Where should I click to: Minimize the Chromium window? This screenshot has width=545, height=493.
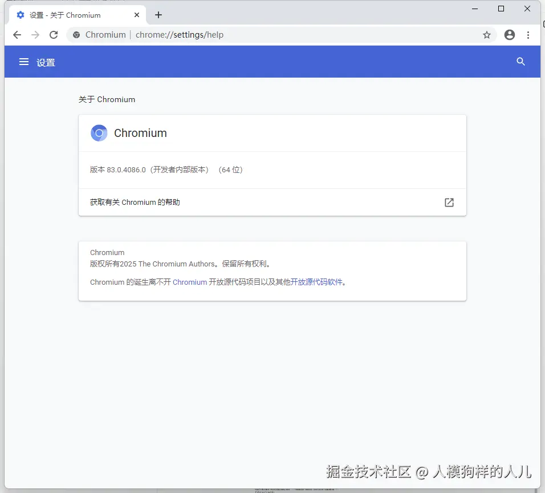(475, 9)
